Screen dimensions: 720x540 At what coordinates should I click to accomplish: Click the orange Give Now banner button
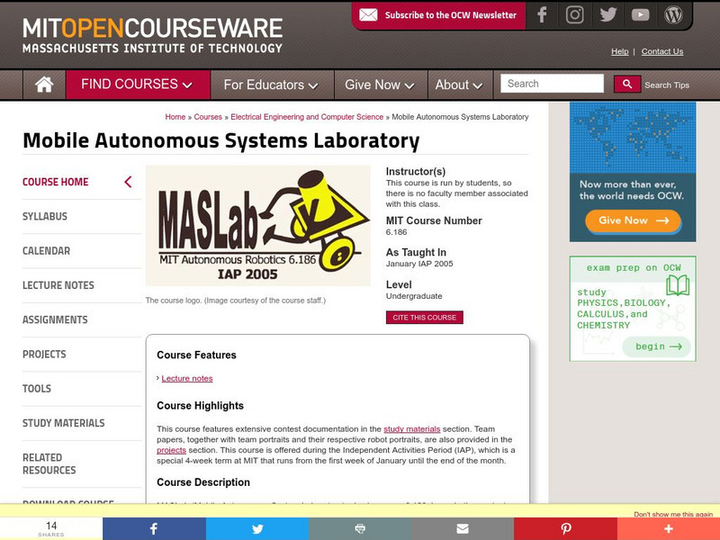point(633,220)
